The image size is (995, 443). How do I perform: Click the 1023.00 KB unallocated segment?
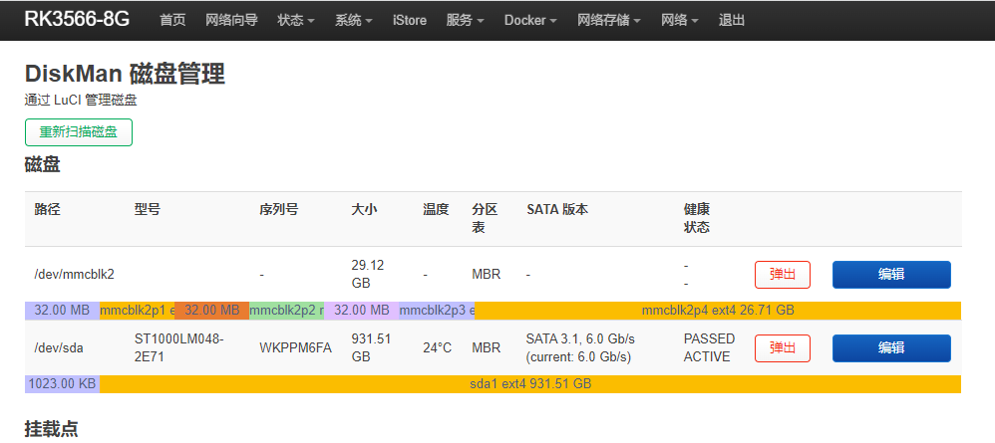pos(62,383)
